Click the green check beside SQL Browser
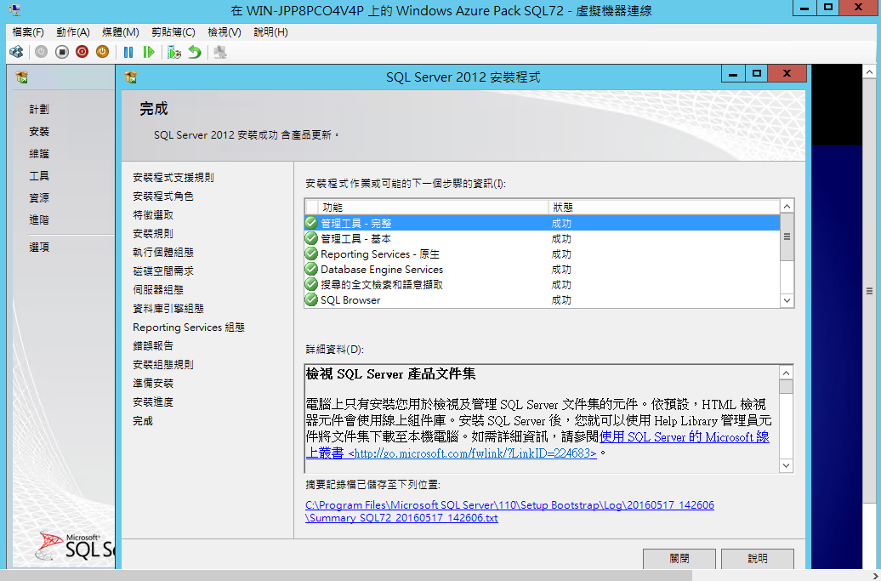The image size is (881, 581). click(x=311, y=299)
